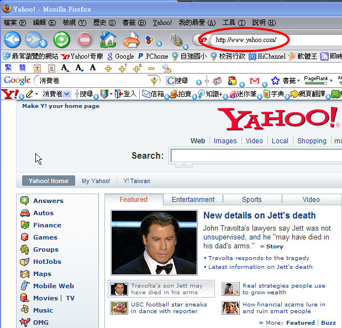Click the pencil icon on Yahoo toolbar
342x328 pixels.
(29, 94)
